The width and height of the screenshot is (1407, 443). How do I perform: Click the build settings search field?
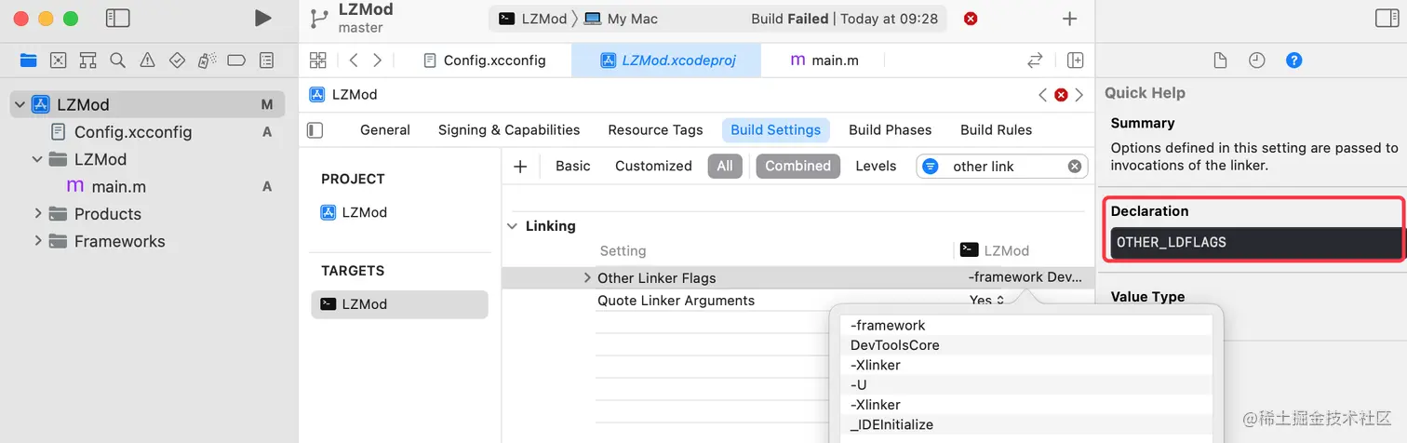1000,167
